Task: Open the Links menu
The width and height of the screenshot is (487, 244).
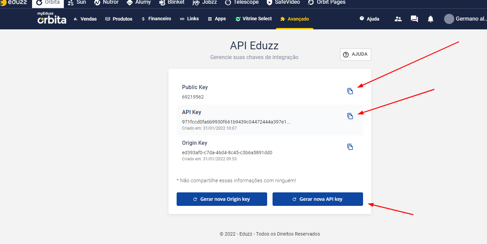Action: tap(189, 19)
